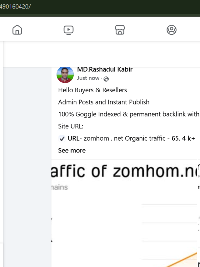The height and width of the screenshot is (267, 200).
Task: Click the "Hello Buyers & Resellers" text line
Action: point(92,90)
